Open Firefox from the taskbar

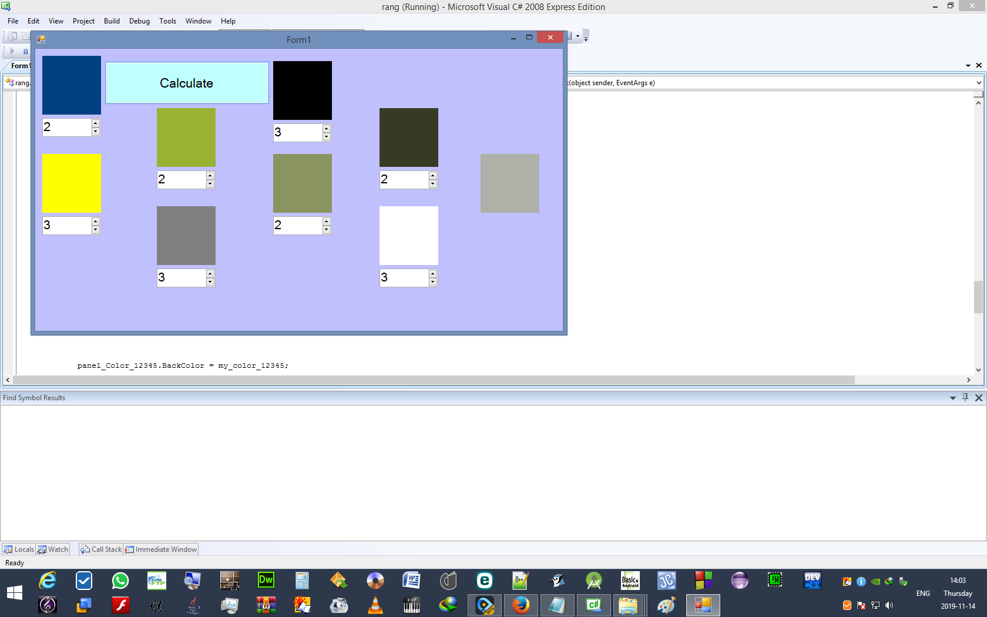(521, 605)
